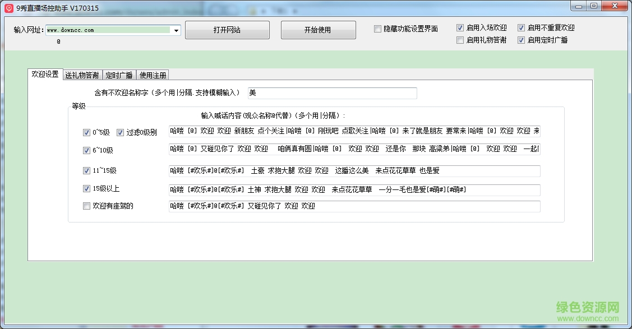Click the 输入喊话内容 instruction label
632x329 pixels.
273,115
